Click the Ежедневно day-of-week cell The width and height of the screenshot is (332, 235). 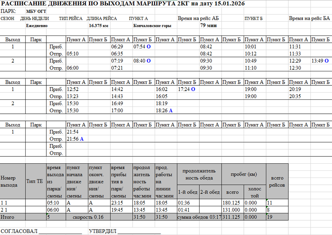[x=37, y=26]
